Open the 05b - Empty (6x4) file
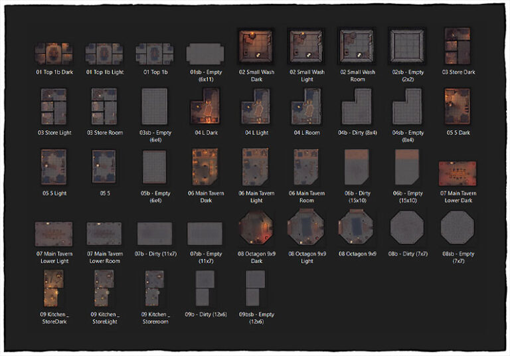 click(x=155, y=167)
